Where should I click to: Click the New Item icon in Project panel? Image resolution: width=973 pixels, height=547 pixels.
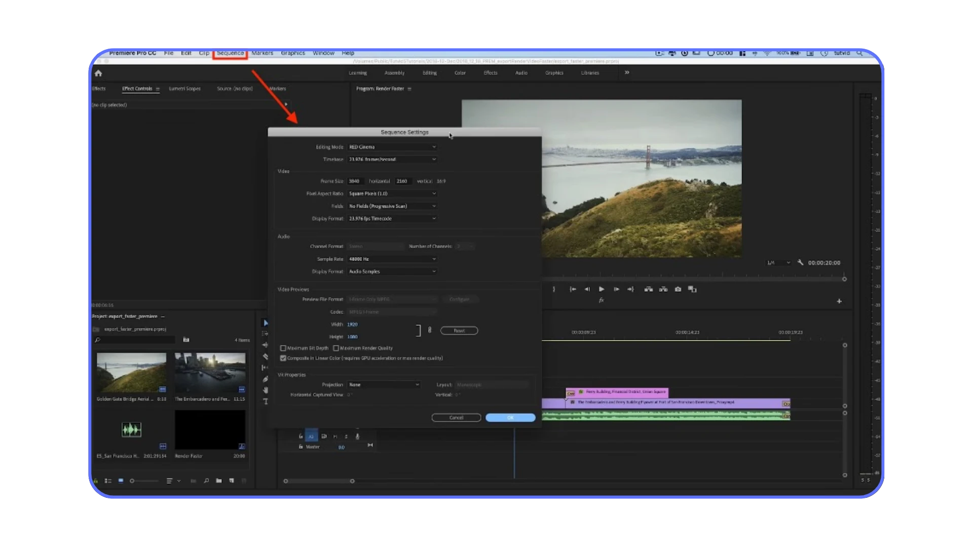pos(232,481)
